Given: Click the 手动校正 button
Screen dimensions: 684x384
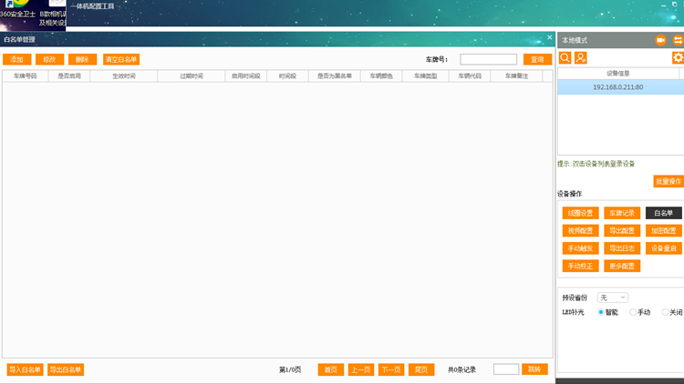Looking at the screenshot, I should click(x=581, y=266).
